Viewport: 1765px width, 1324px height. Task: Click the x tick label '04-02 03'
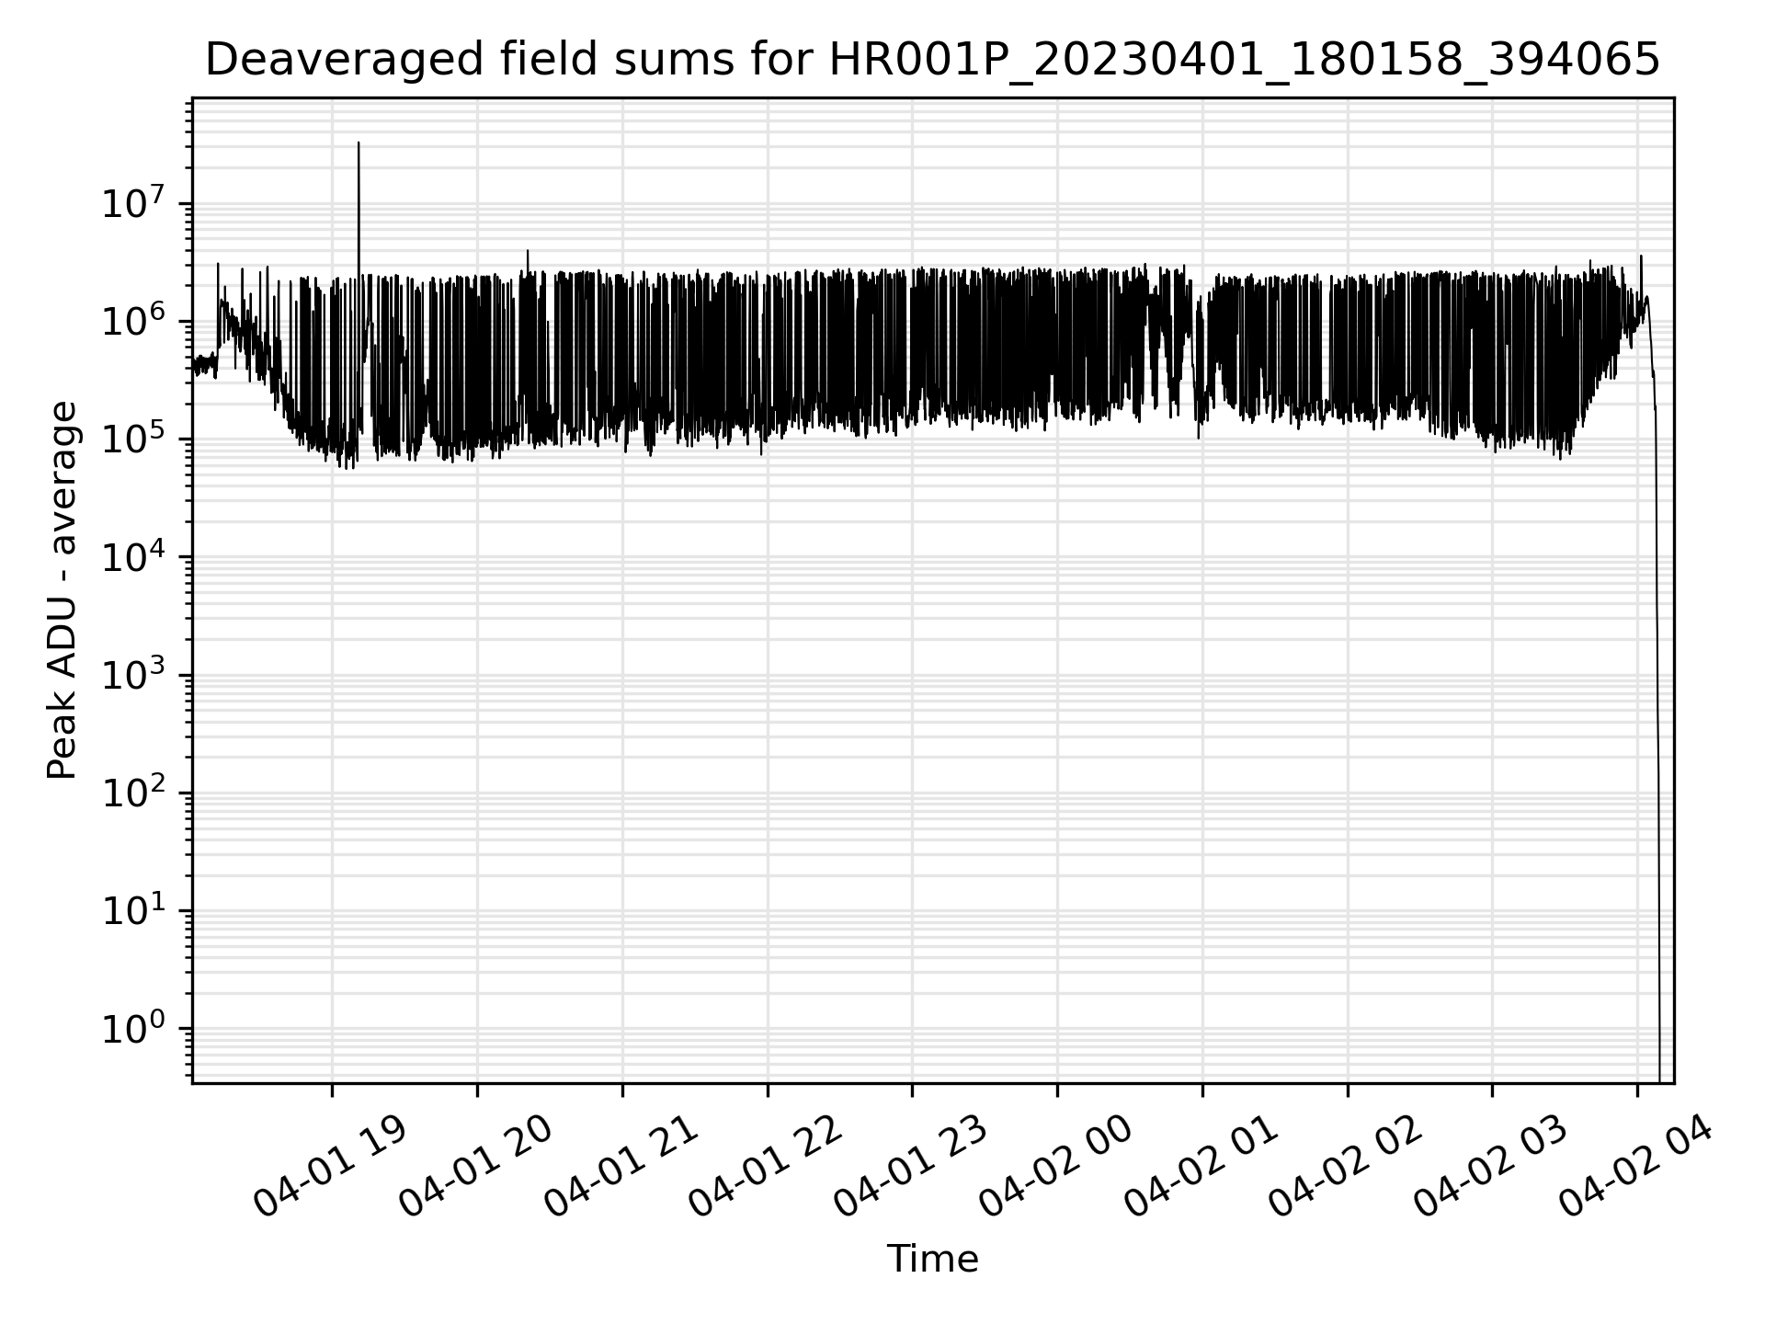(x=1490, y=1168)
